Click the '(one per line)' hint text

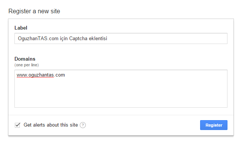coord(27,65)
